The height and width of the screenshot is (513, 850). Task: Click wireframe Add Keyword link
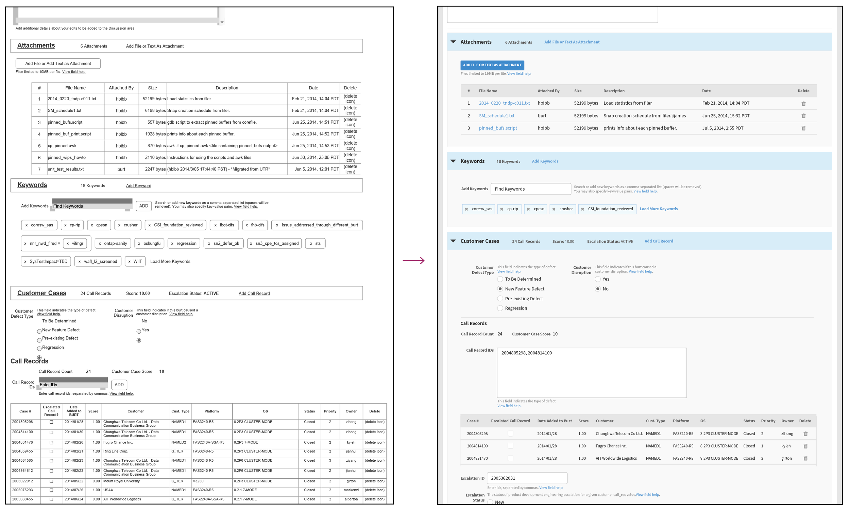point(138,185)
